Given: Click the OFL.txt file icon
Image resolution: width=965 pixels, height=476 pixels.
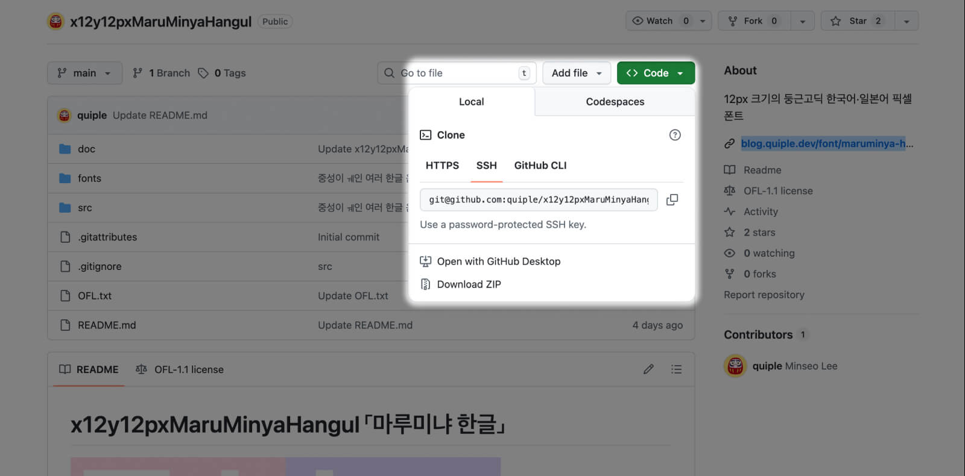Looking at the screenshot, I should coord(65,296).
